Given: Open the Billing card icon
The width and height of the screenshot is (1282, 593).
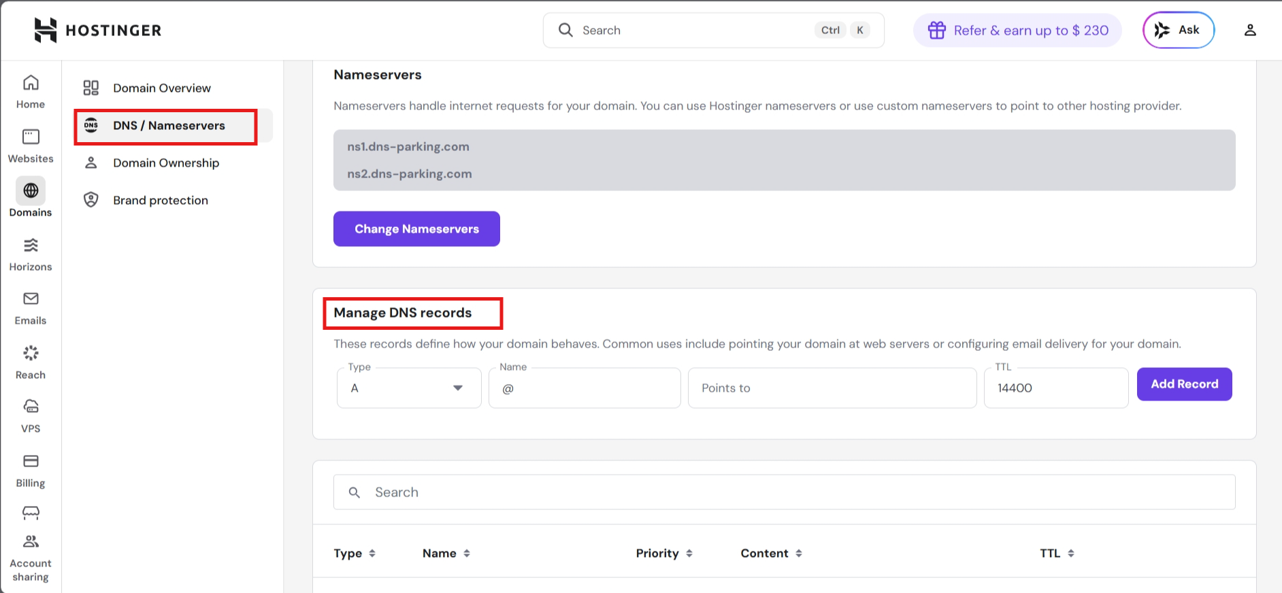Looking at the screenshot, I should point(31,461).
